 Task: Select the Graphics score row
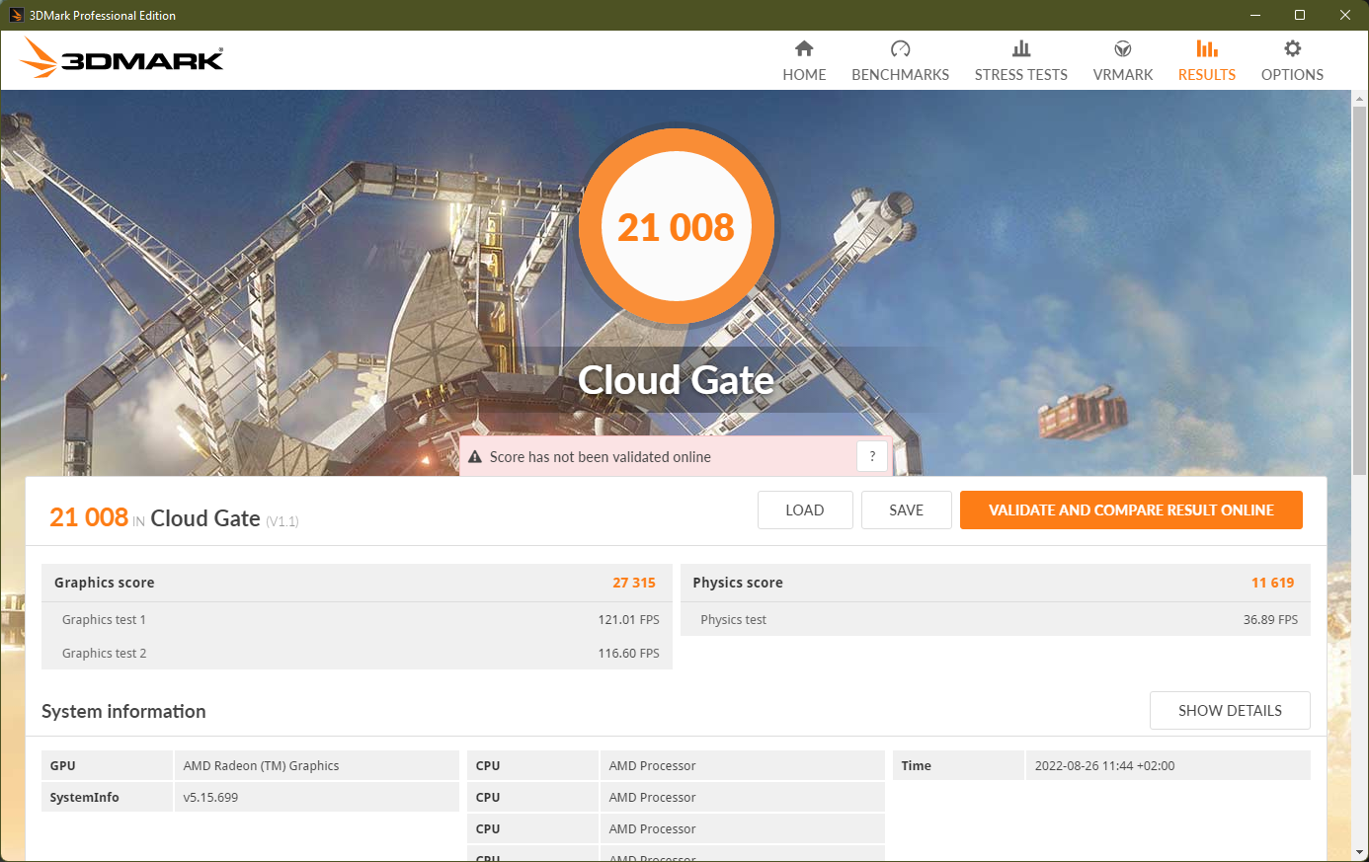tap(356, 583)
